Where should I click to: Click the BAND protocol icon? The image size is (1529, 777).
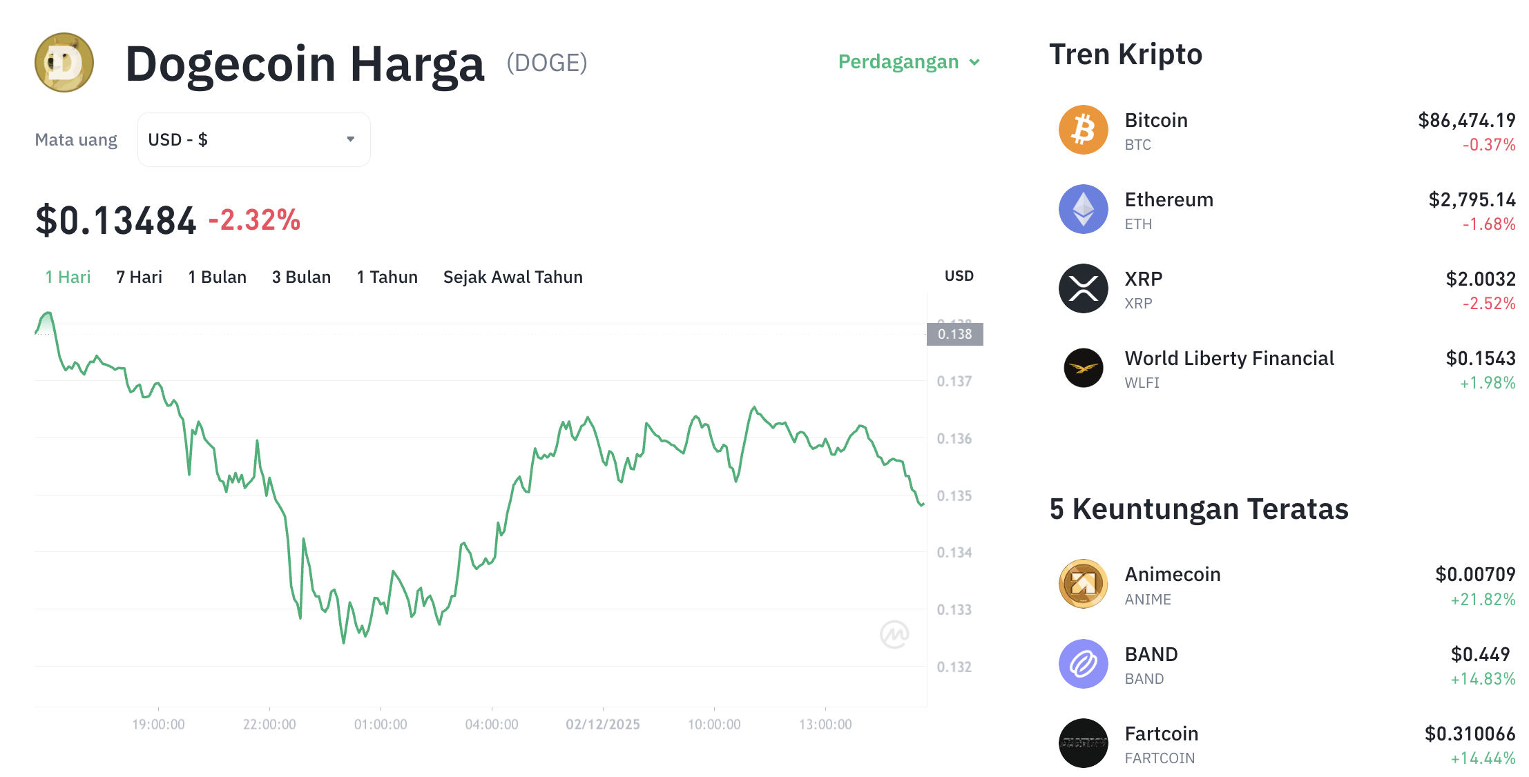pyautogui.click(x=1083, y=663)
